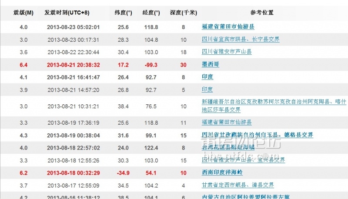Open the 印度 link for magnitude 4.1

click(207, 77)
